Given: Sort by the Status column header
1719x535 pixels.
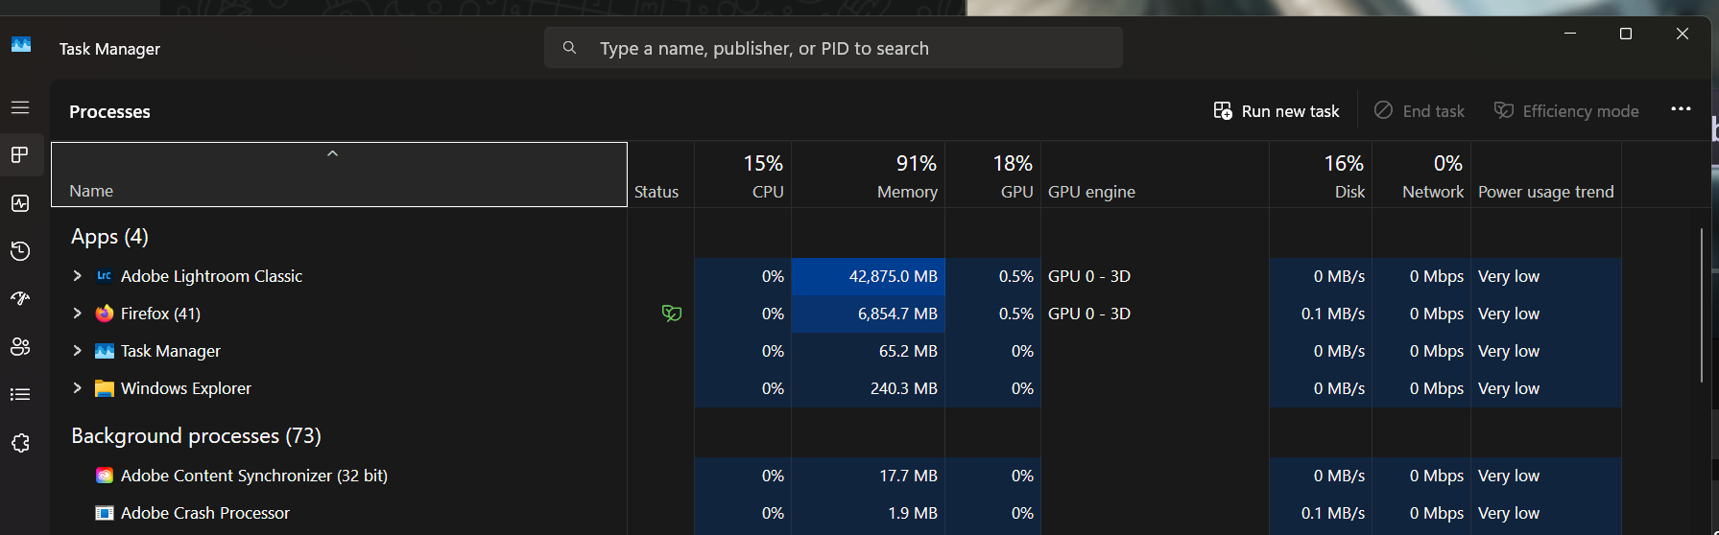Looking at the screenshot, I should click(660, 174).
